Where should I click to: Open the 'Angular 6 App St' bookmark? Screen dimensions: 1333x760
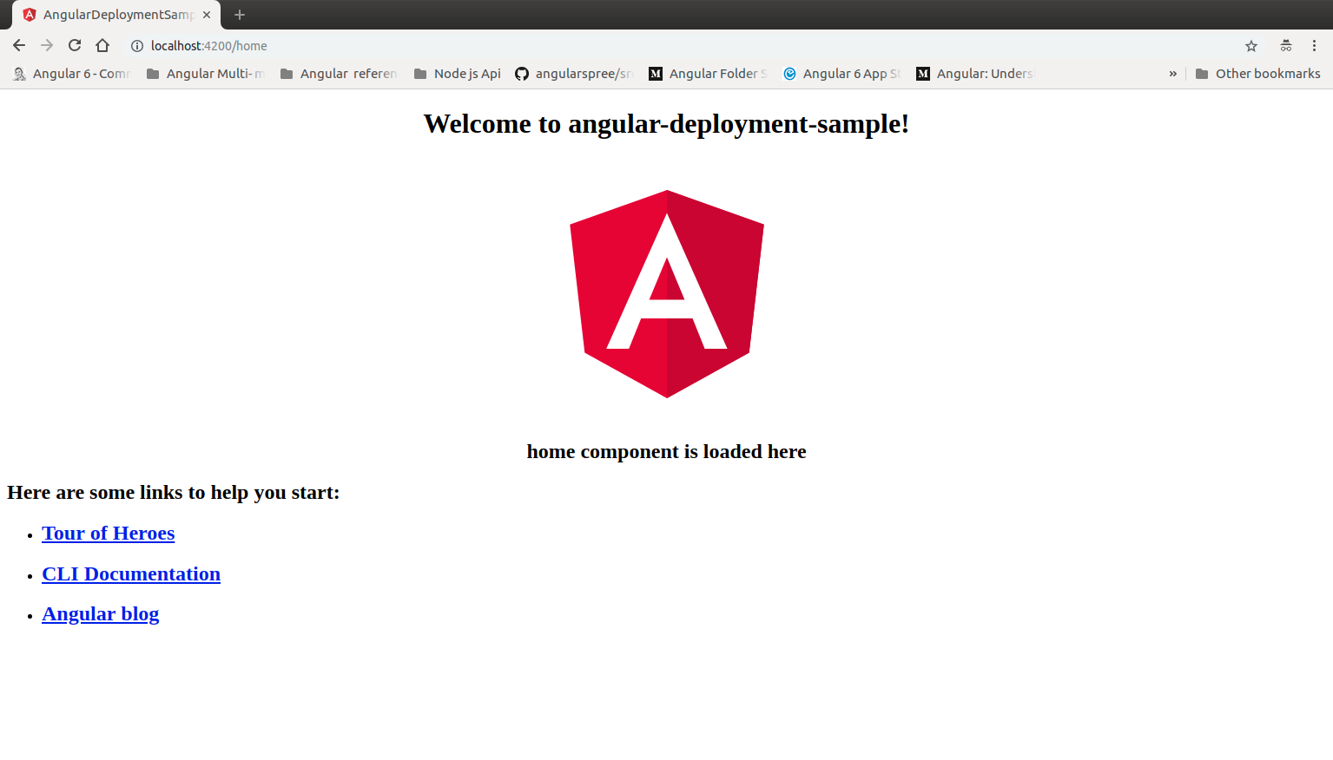(x=842, y=74)
